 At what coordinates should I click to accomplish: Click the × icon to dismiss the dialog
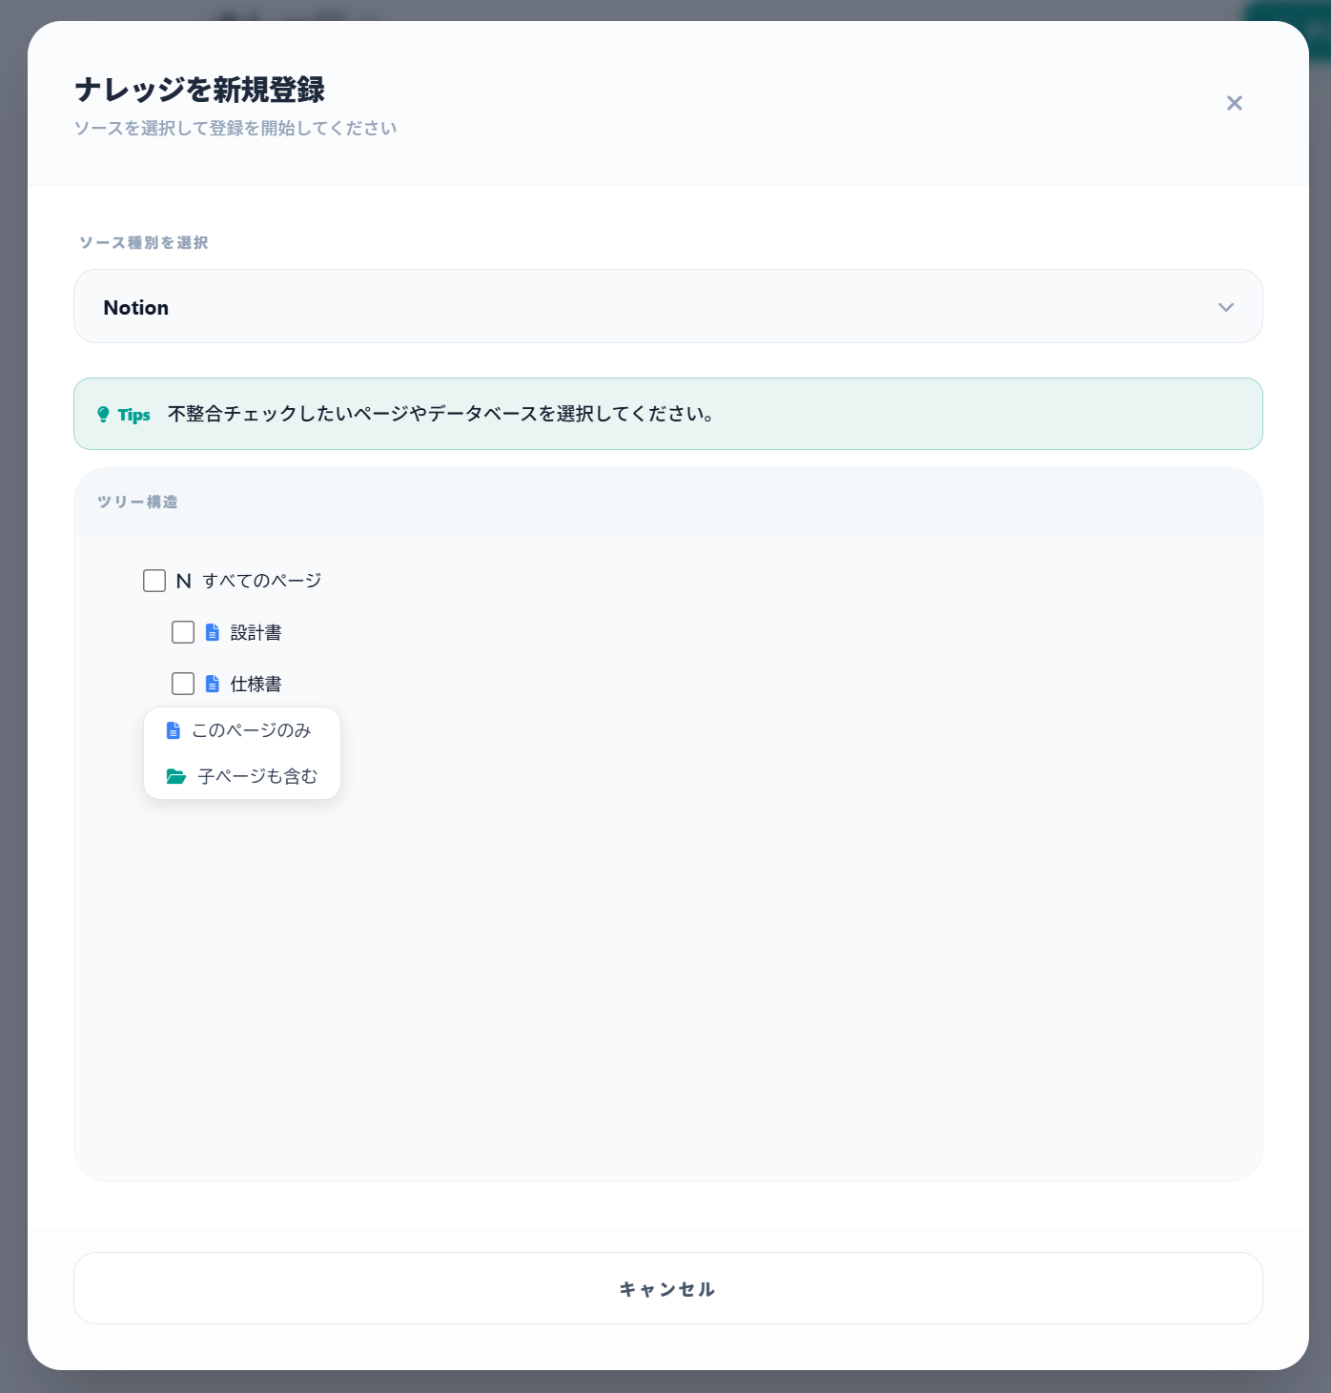tap(1235, 103)
